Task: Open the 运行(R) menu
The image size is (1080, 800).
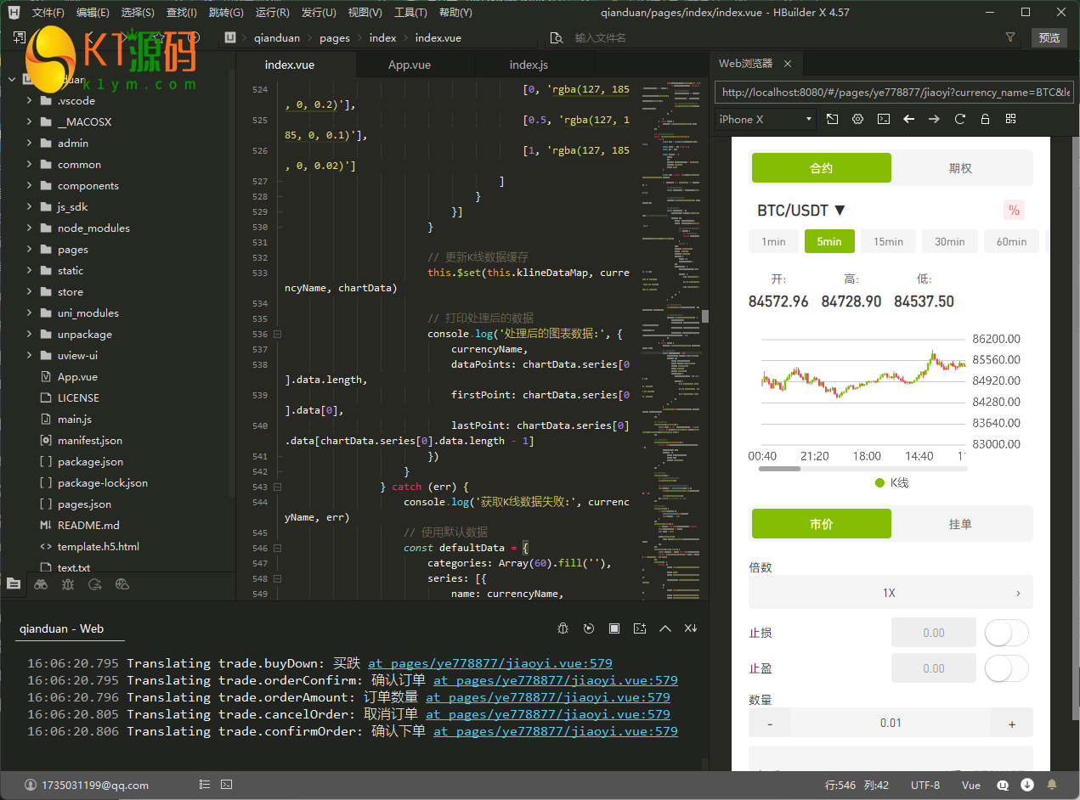Action: (272, 13)
